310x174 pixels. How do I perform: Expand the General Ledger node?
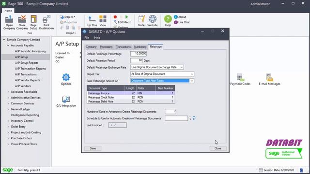[8, 109]
